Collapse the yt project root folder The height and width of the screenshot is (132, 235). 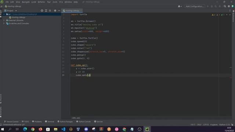pos(4,14)
